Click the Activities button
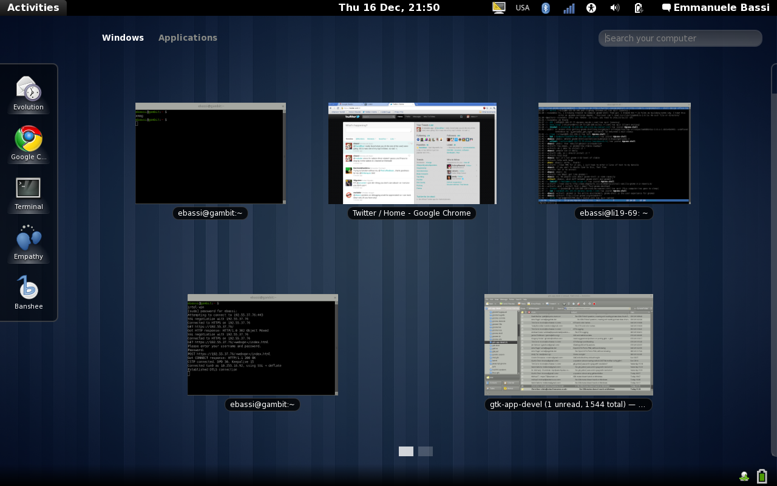 [33, 8]
